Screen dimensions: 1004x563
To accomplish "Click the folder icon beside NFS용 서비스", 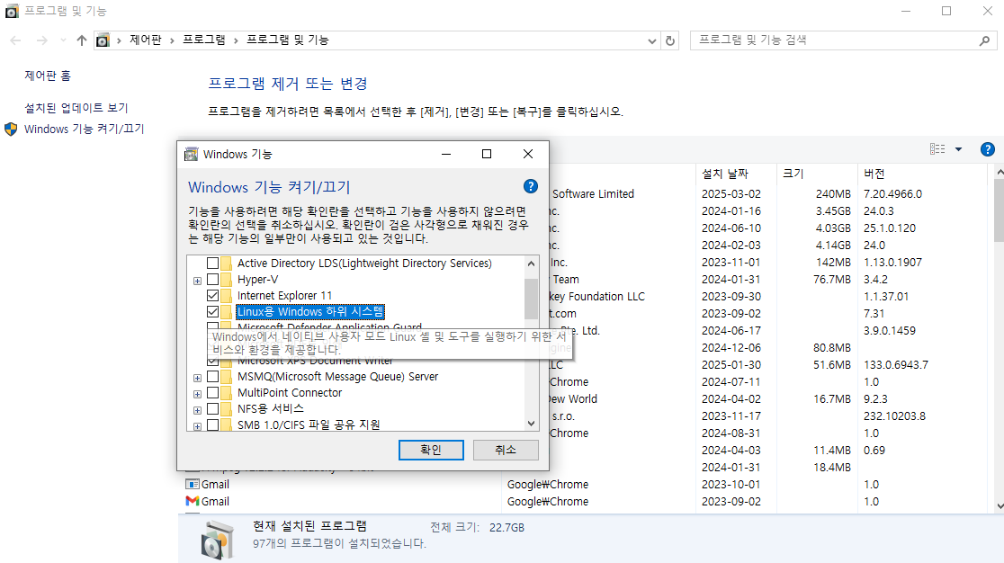I will (x=226, y=409).
